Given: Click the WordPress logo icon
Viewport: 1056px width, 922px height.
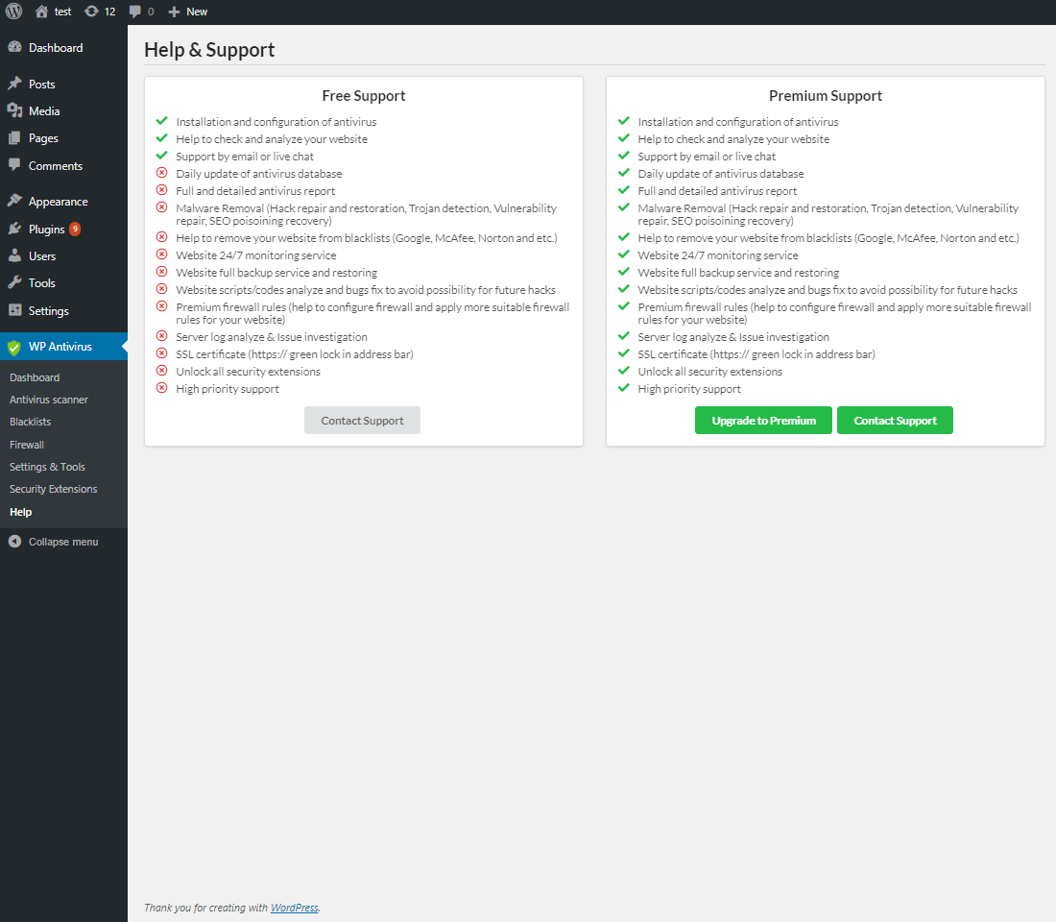Looking at the screenshot, I should [x=14, y=12].
